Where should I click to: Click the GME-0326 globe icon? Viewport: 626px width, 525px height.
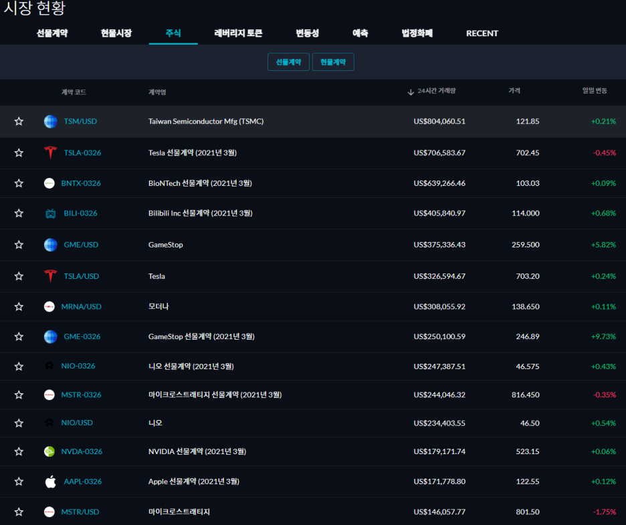tap(50, 336)
